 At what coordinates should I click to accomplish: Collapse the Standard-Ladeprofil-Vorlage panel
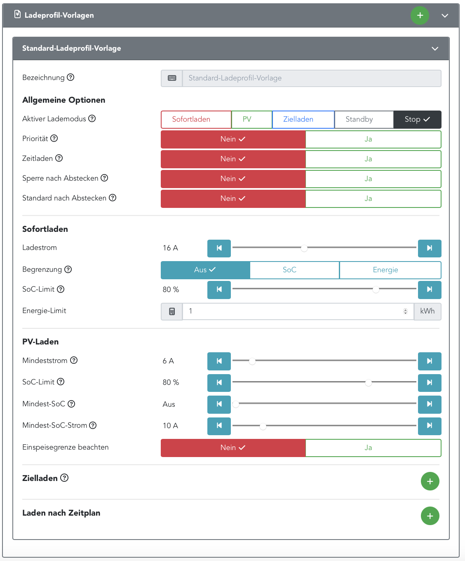coord(434,49)
